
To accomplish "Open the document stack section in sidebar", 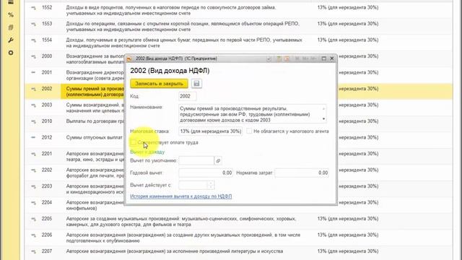I will pyautogui.click(x=11, y=27).
